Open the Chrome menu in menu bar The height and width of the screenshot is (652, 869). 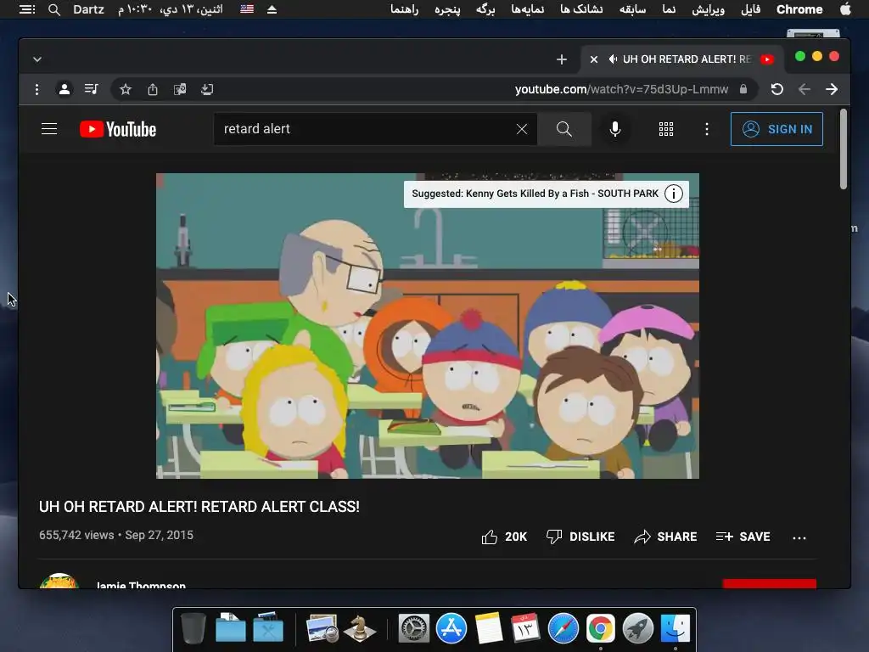coord(799,9)
